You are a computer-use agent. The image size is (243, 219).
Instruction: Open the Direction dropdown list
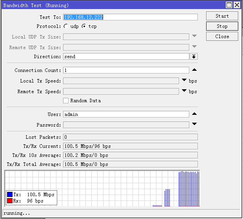coord(194,57)
